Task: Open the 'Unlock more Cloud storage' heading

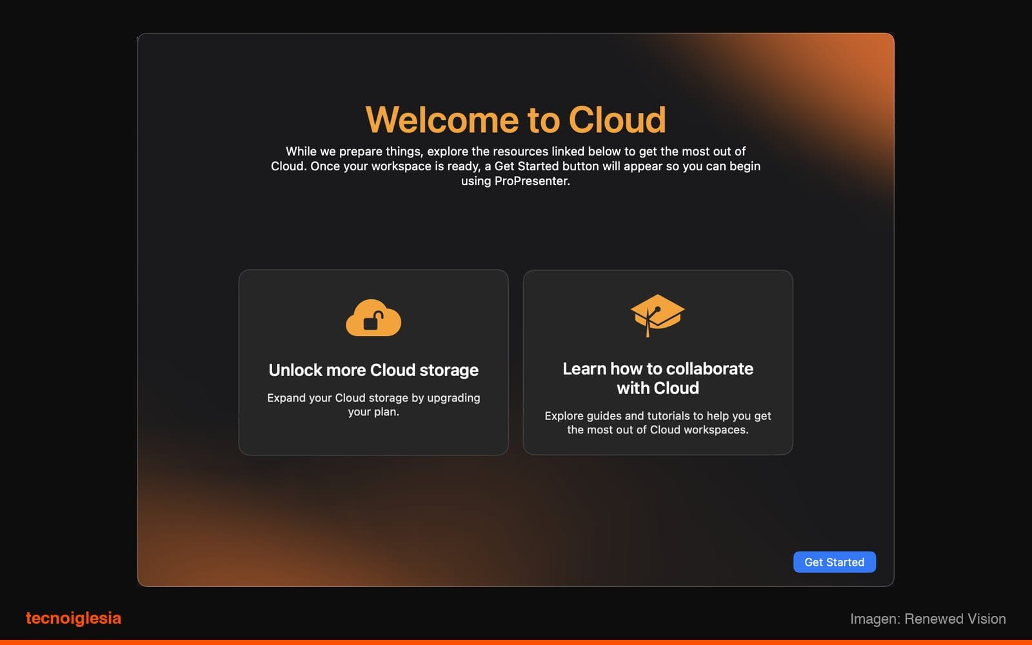Action: point(373,370)
